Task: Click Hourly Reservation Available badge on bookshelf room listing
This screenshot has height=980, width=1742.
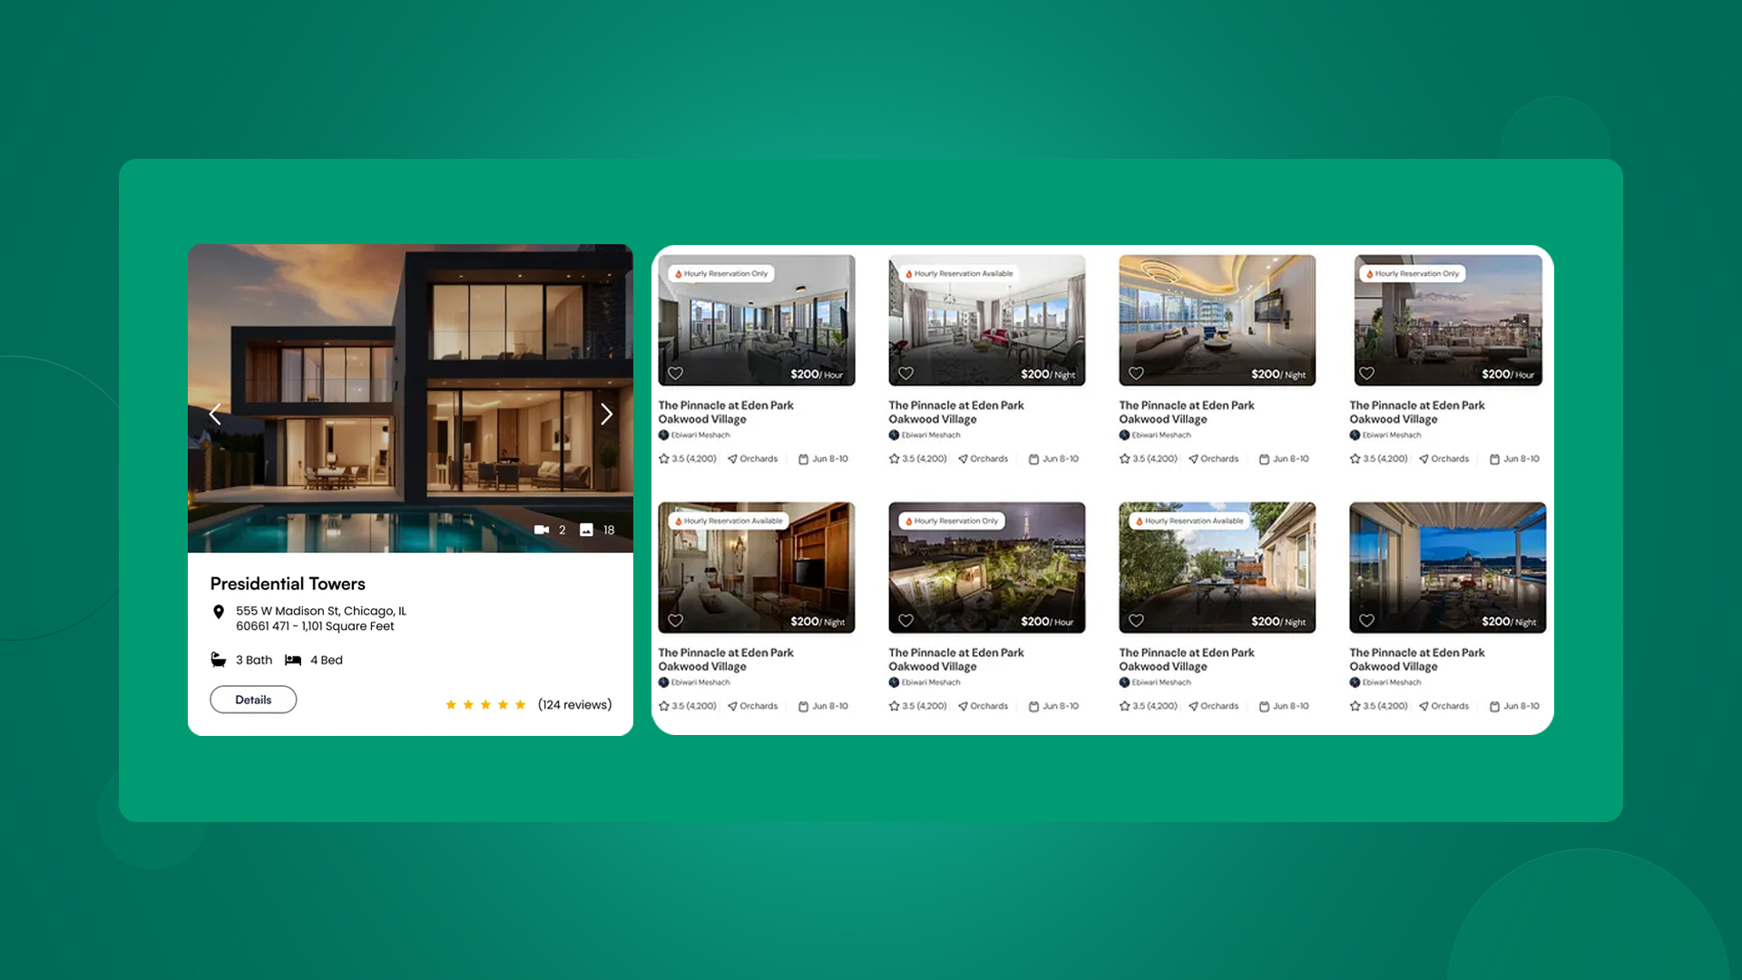Action: pyautogui.click(x=729, y=521)
